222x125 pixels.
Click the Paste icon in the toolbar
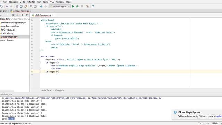tap(26, 6)
